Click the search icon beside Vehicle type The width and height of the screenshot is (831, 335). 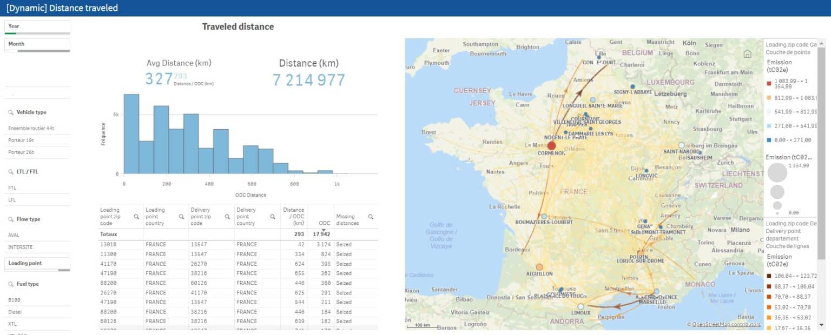point(11,112)
